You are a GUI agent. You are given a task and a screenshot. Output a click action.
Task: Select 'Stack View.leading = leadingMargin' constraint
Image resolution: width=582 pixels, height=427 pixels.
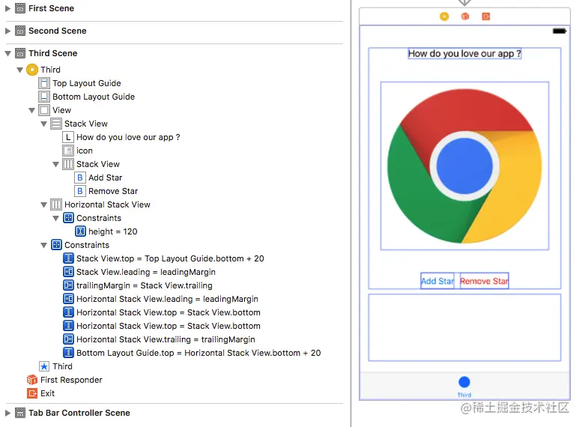(145, 272)
